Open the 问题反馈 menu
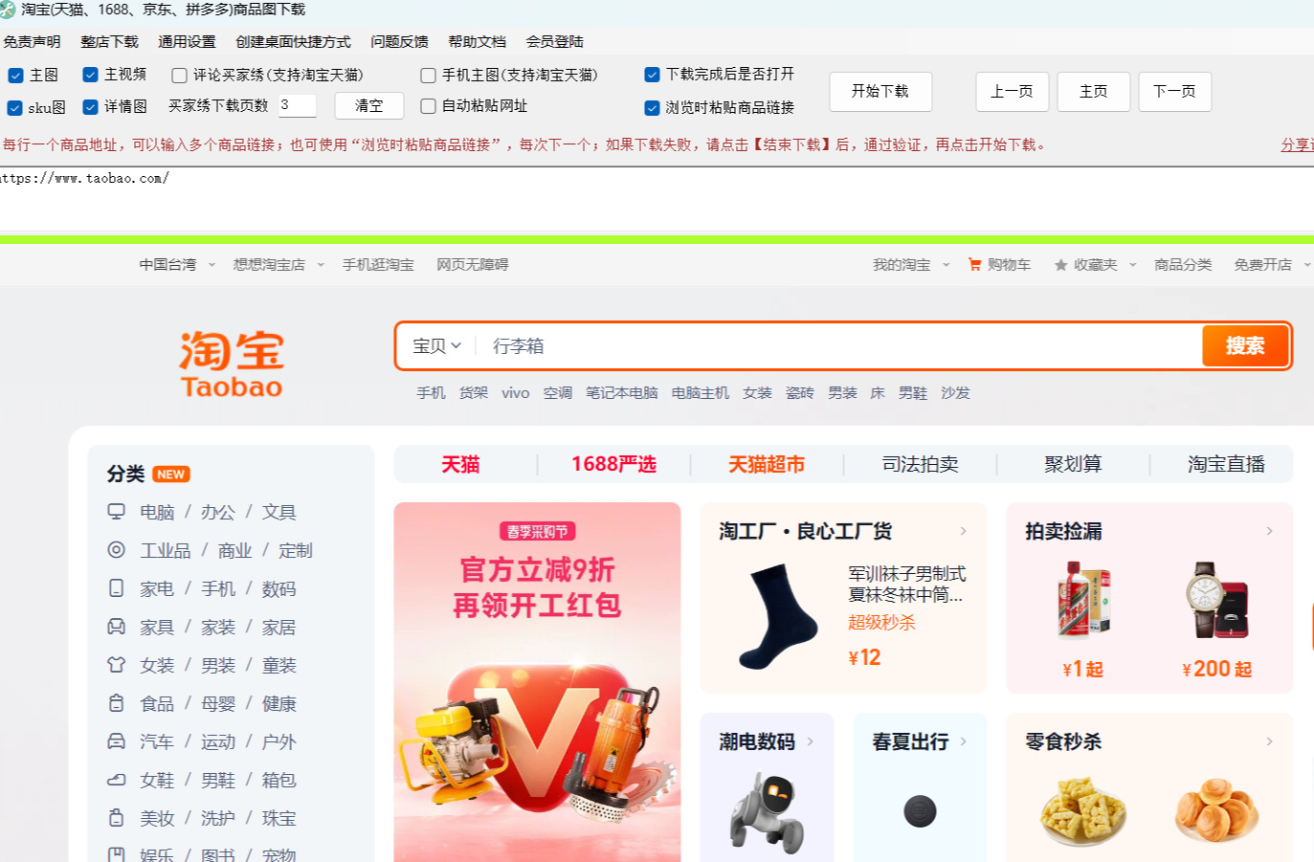 pos(399,42)
